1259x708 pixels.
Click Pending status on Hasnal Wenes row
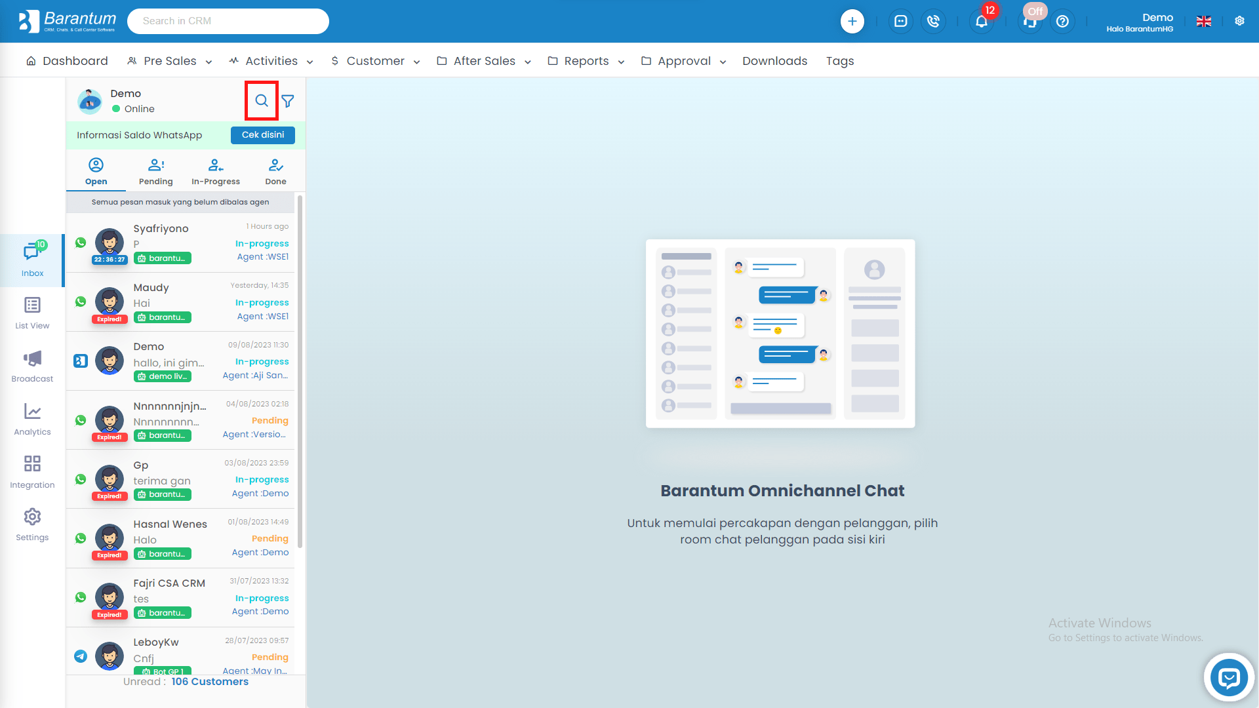point(270,539)
